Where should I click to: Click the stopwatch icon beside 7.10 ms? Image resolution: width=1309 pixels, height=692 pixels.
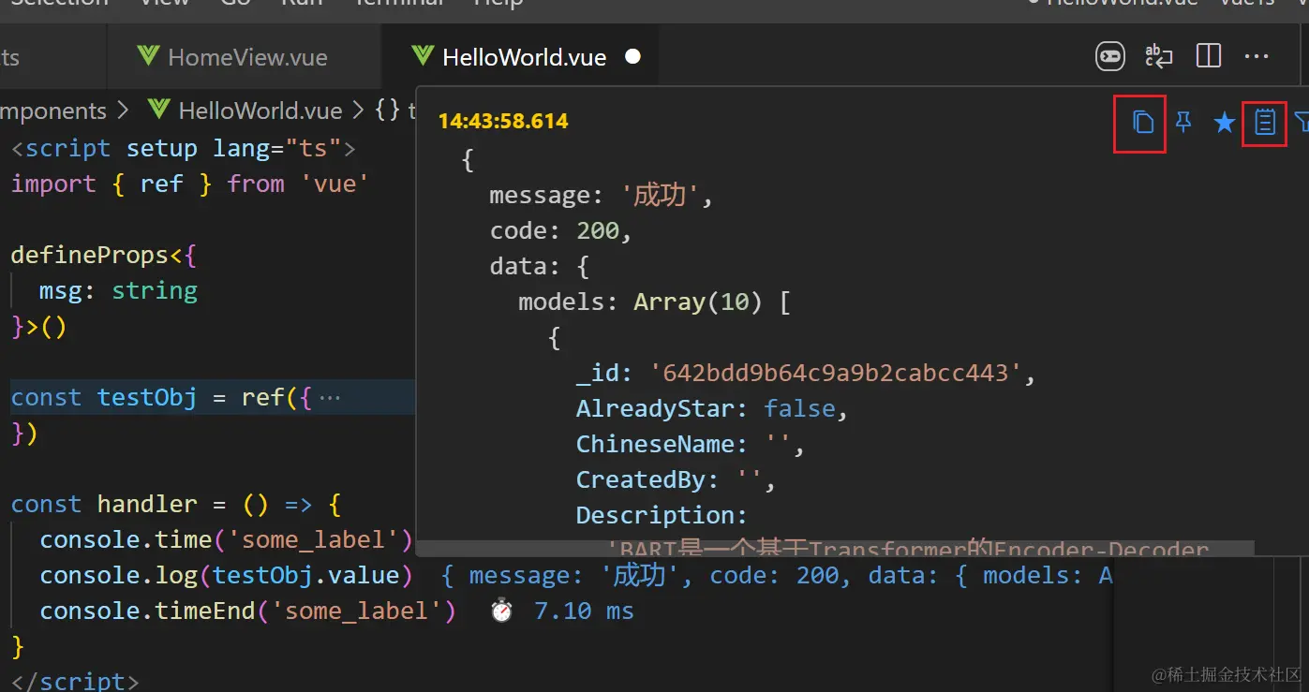point(502,611)
